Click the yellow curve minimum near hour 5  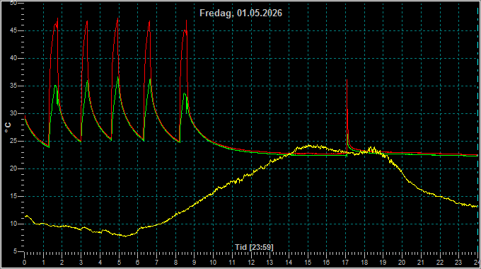click(125, 236)
